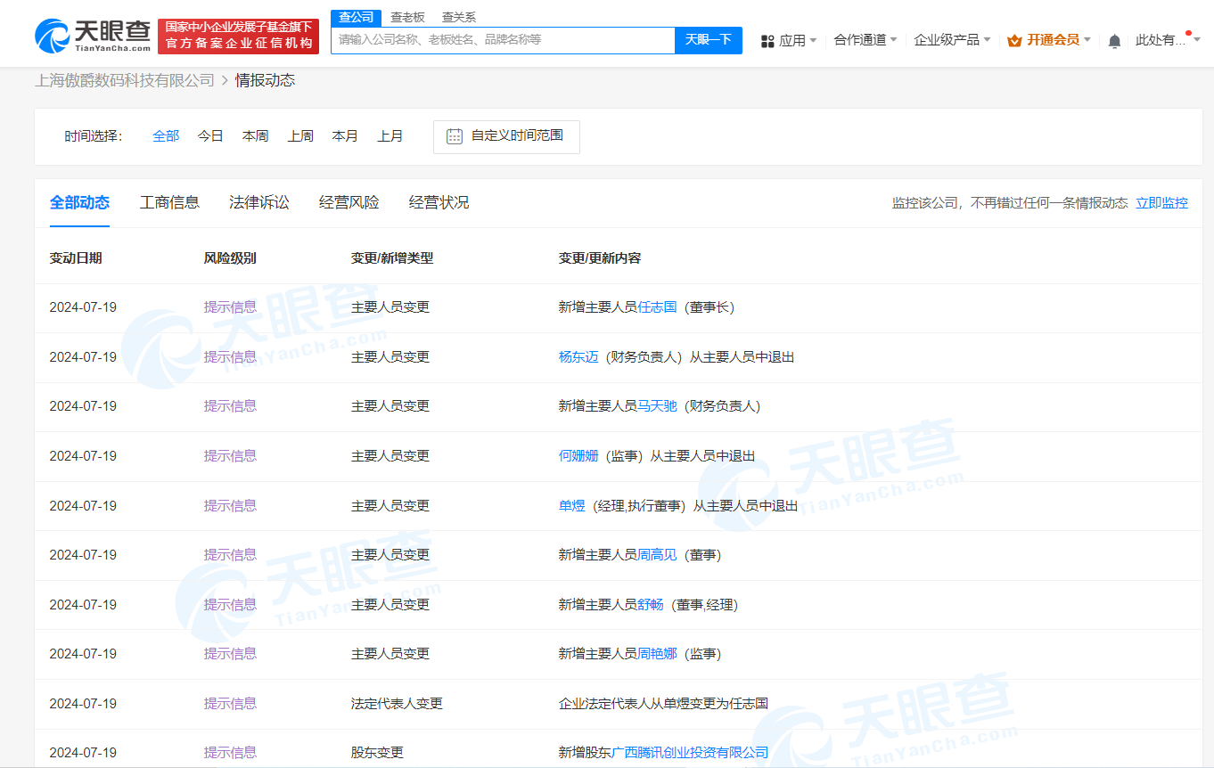Viewport: 1214px width, 768px height.
Task: Click the crown icon beside 开通会员
Action: [x=1013, y=40]
